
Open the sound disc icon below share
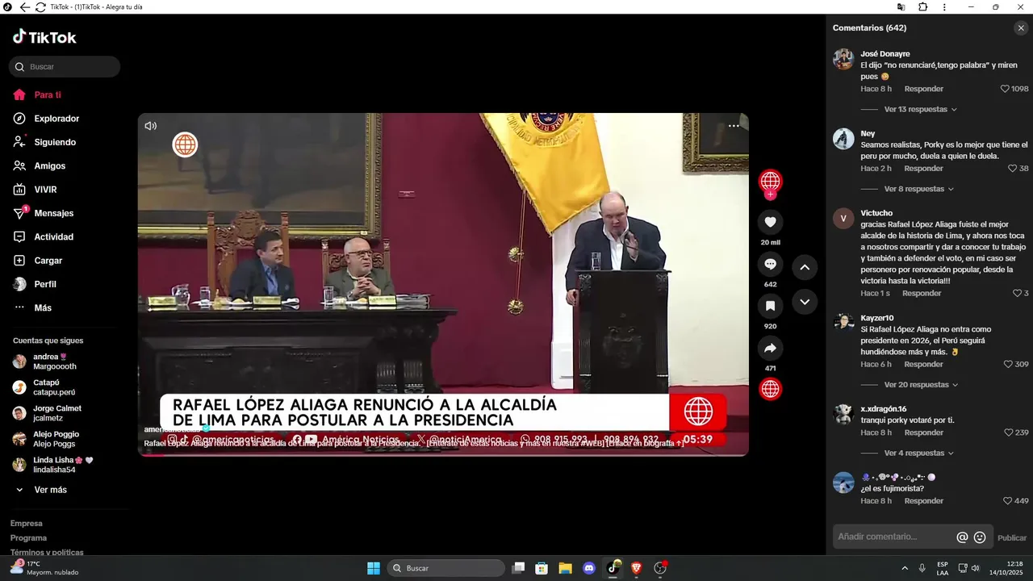click(771, 389)
